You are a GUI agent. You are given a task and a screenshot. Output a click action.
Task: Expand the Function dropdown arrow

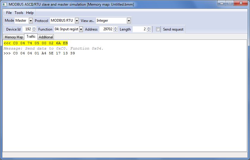(81, 29)
